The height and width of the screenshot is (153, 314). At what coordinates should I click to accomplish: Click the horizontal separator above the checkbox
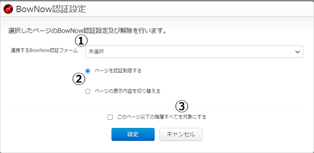coord(157,106)
